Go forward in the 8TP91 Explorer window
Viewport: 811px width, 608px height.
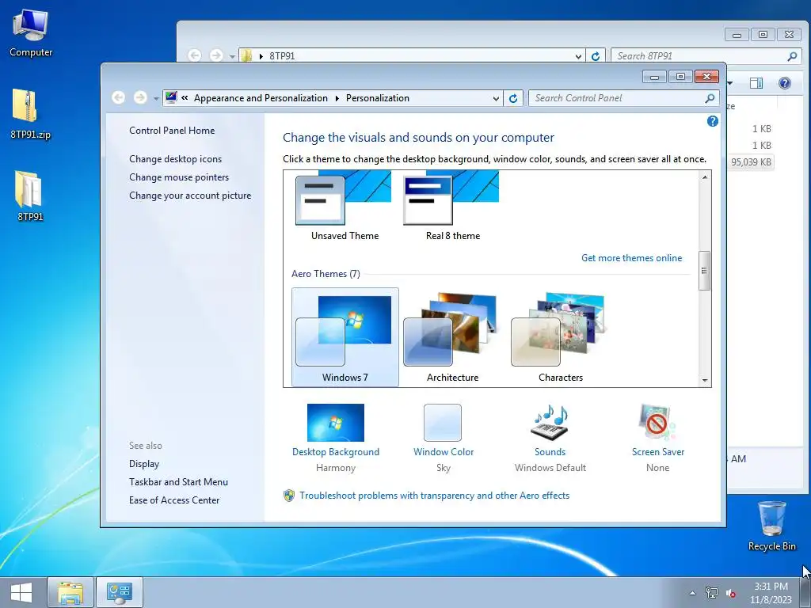216,55
